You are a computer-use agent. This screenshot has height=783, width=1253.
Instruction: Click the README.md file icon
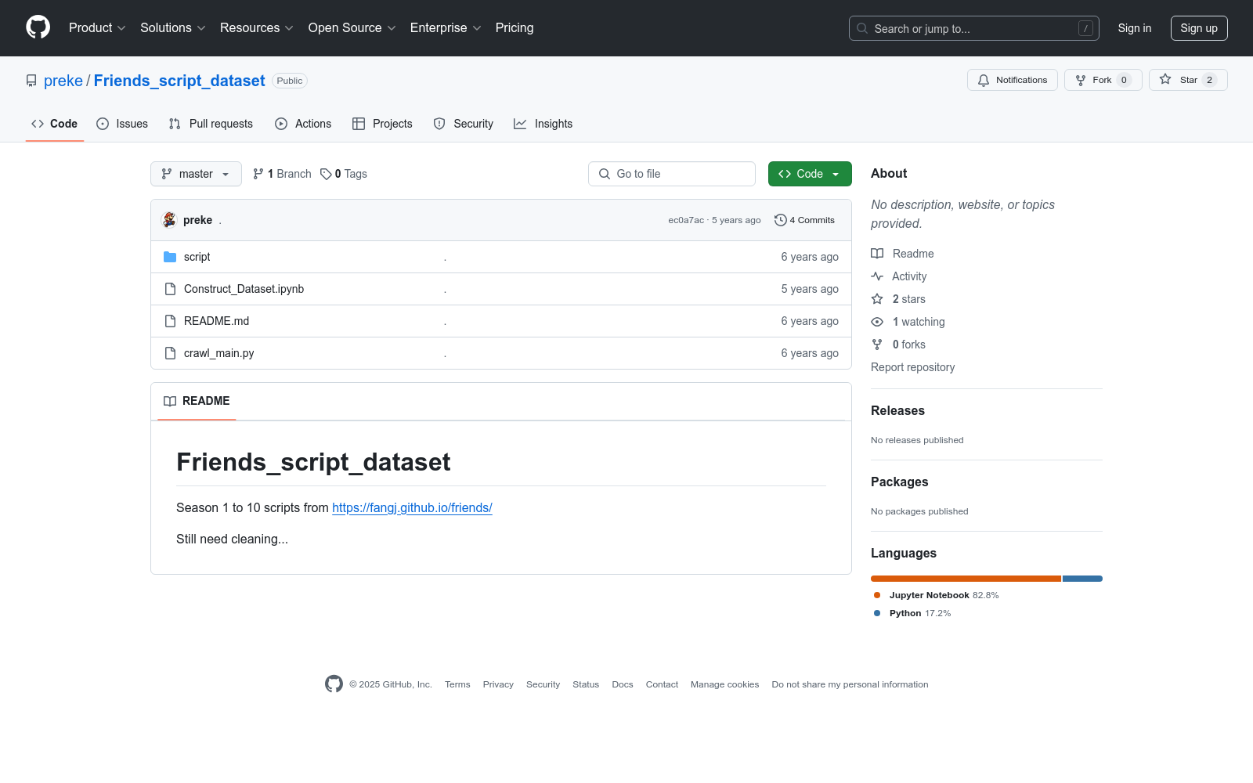pyautogui.click(x=170, y=321)
